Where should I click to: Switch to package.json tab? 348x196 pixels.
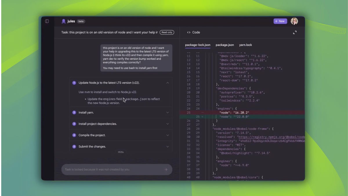pos(225,45)
